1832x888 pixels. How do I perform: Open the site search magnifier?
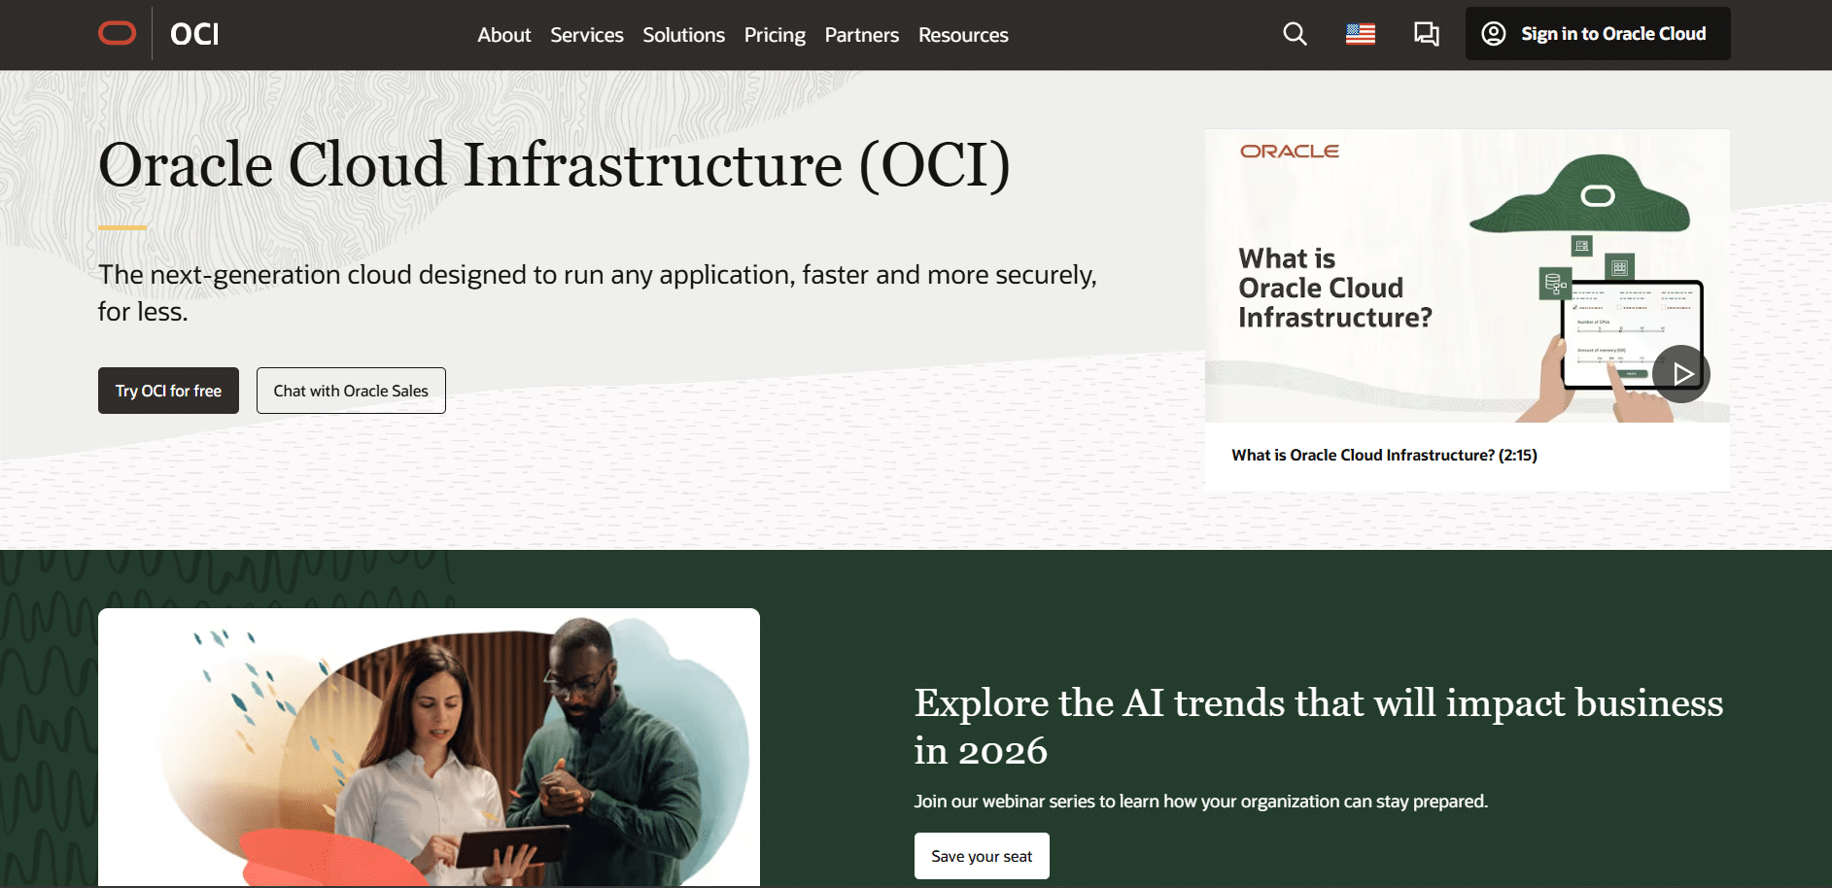tap(1294, 34)
